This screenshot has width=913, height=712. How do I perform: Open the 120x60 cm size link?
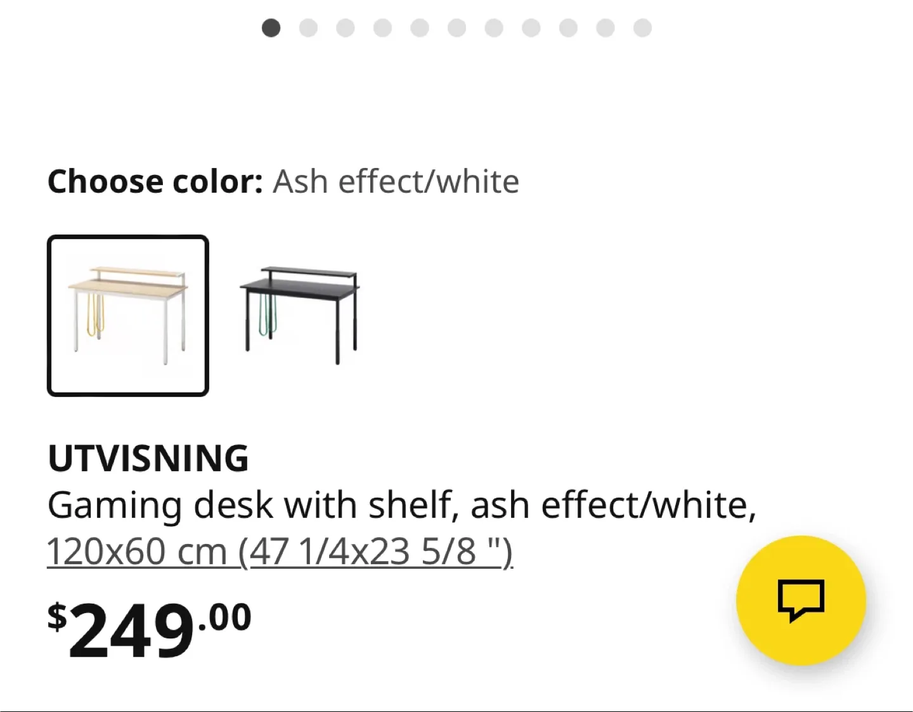(x=280, y=551)
